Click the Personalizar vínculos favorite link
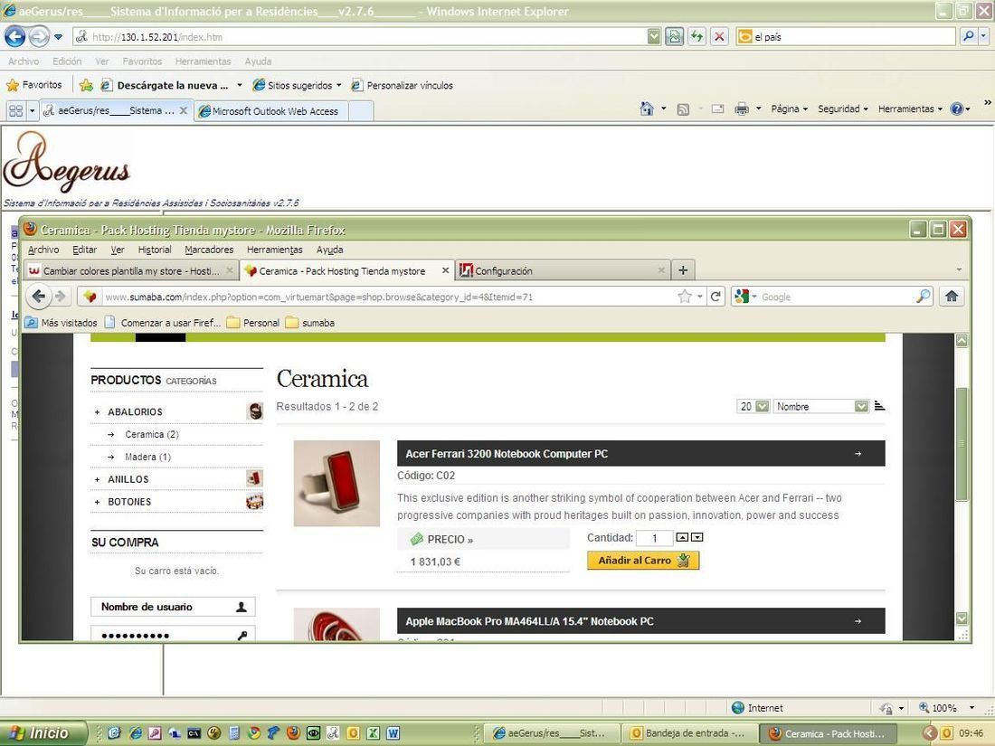995x746 pixels. click(x=403, y=86)
